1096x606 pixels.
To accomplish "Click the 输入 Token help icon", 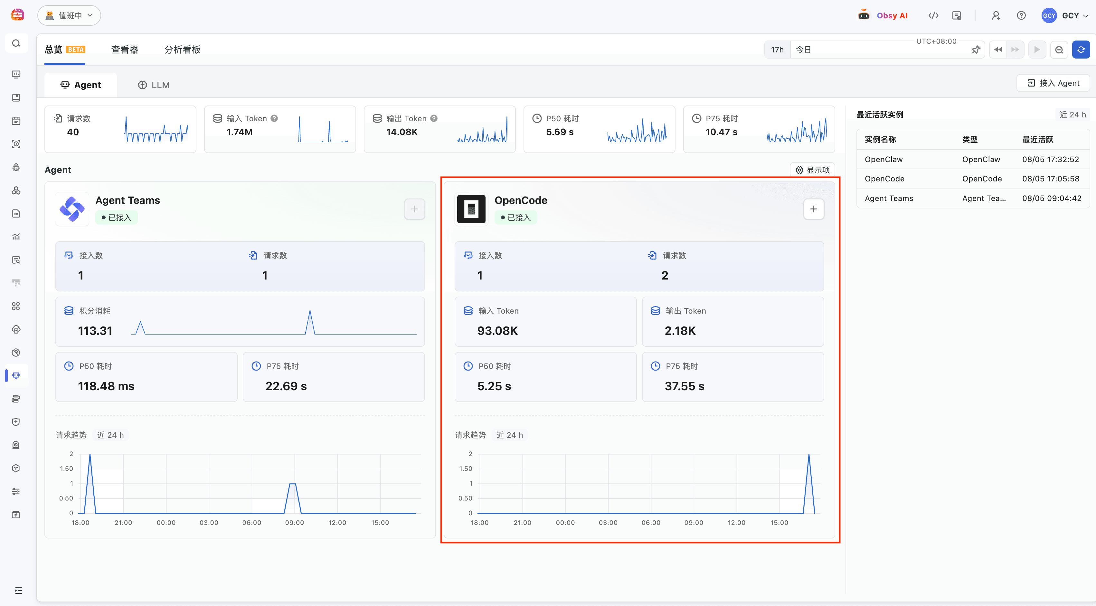I will pos(274,118).
